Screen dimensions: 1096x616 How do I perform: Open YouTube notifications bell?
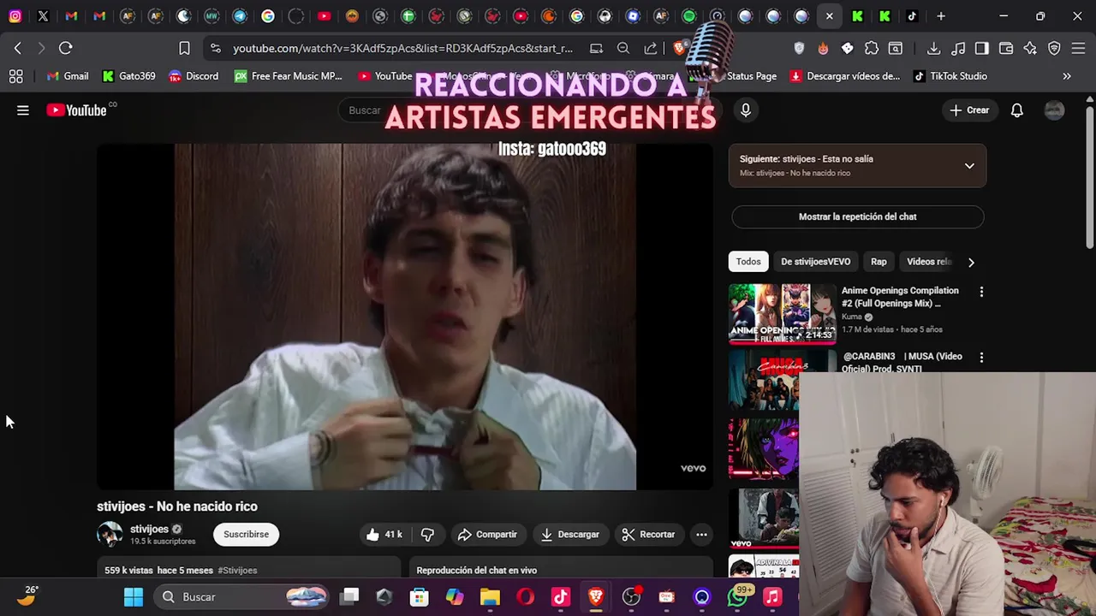coord(1017,110)
